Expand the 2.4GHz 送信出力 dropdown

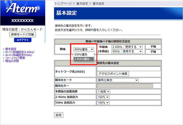pyautogui.click(x=103, y=97)
